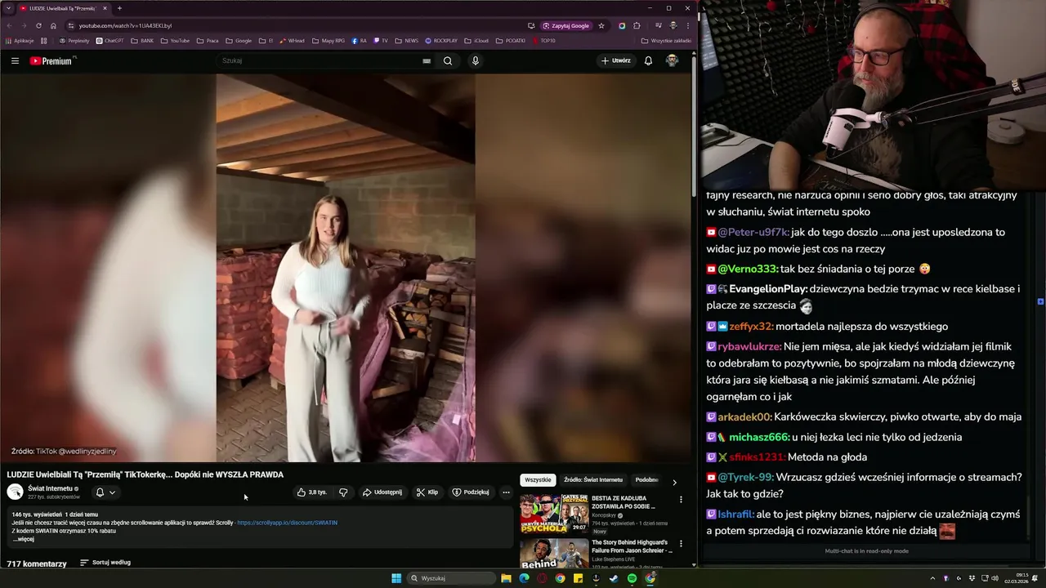Open the ChatGPT bookmark
Image resolution: width=1046 pixels, height=588 pixels.
(110, 41)
